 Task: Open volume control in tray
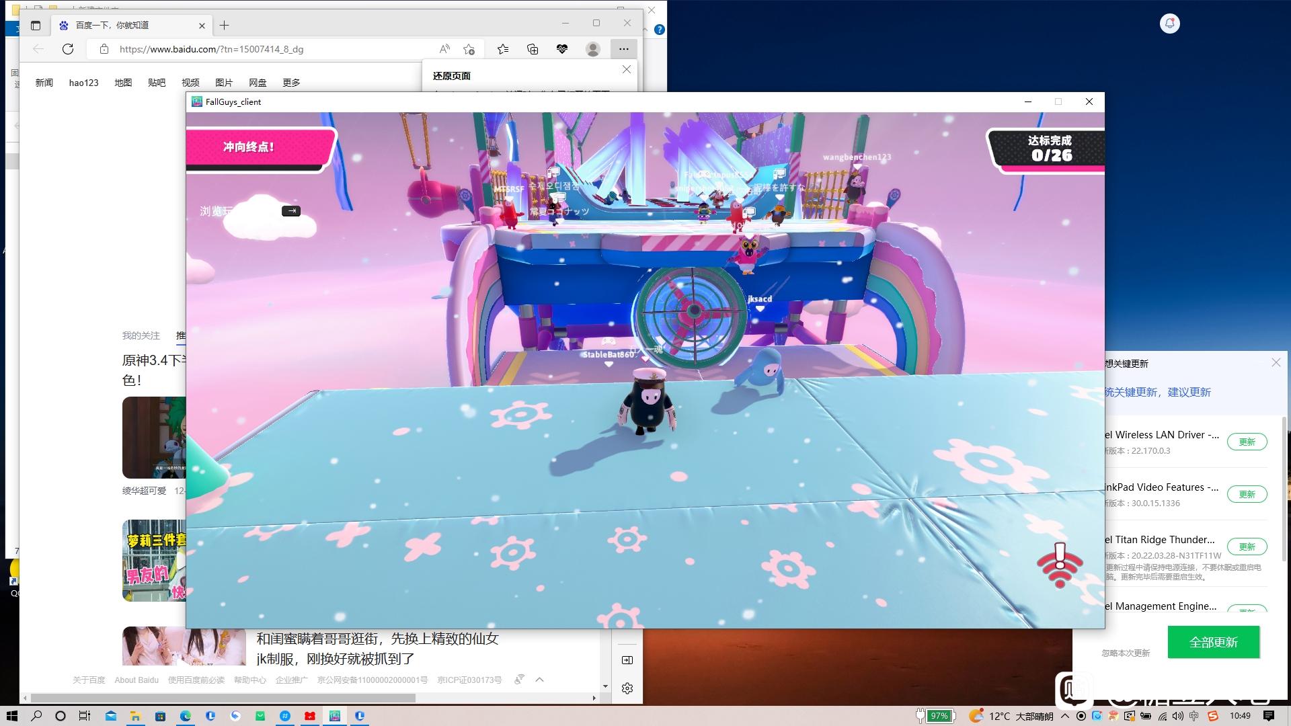point(1178,716)
